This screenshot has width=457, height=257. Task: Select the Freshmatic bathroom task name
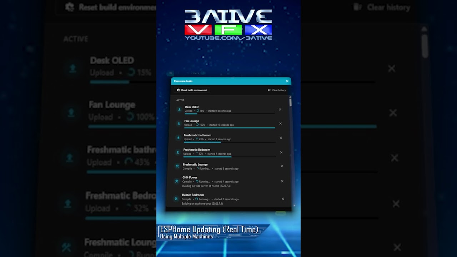pyautogui.click(x=197, y=135)
